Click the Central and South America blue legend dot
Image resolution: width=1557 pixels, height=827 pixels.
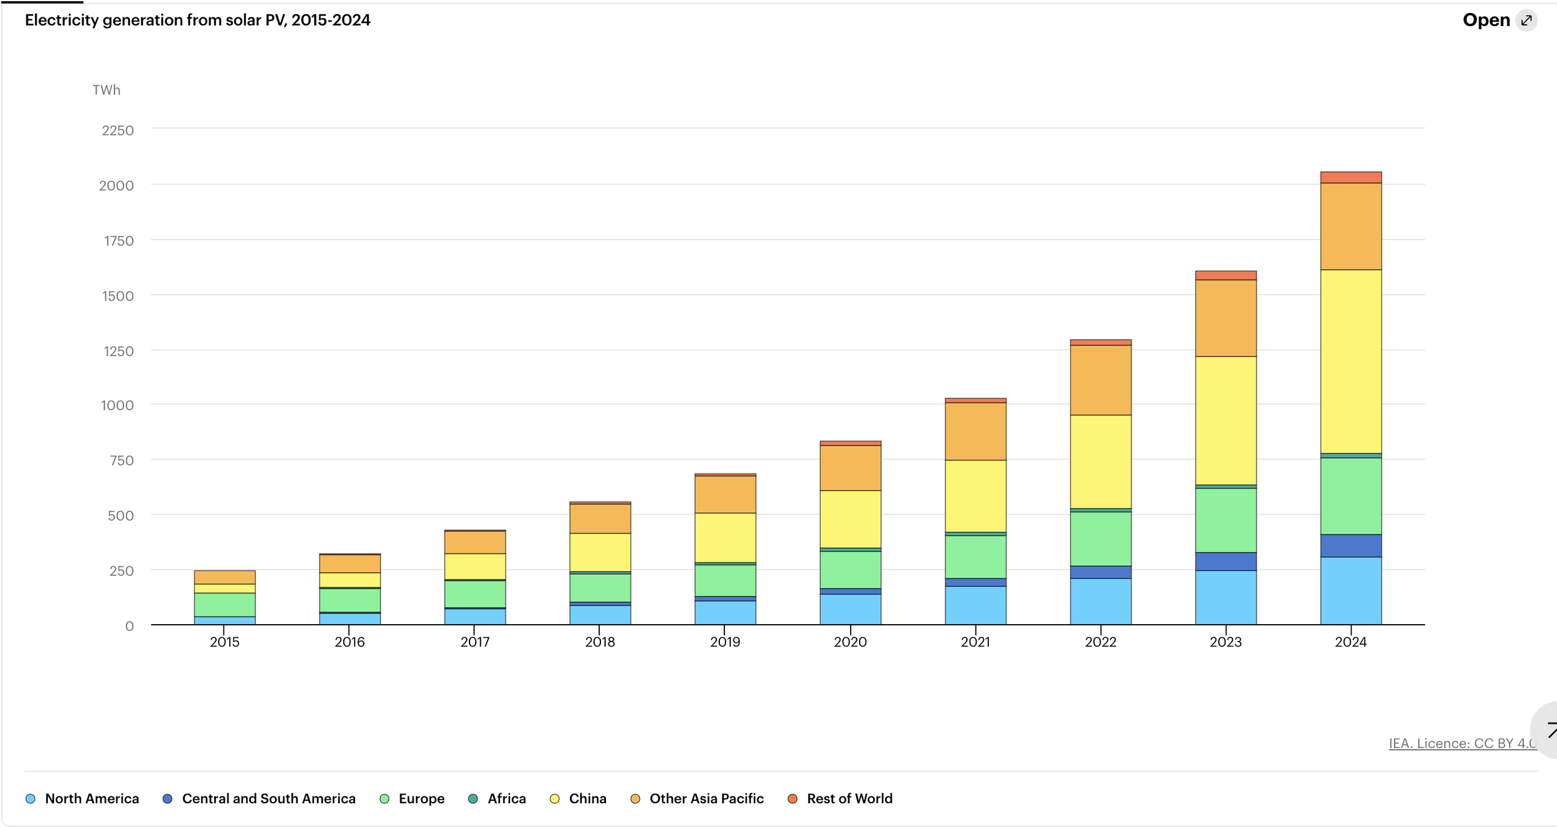point(168,799)
